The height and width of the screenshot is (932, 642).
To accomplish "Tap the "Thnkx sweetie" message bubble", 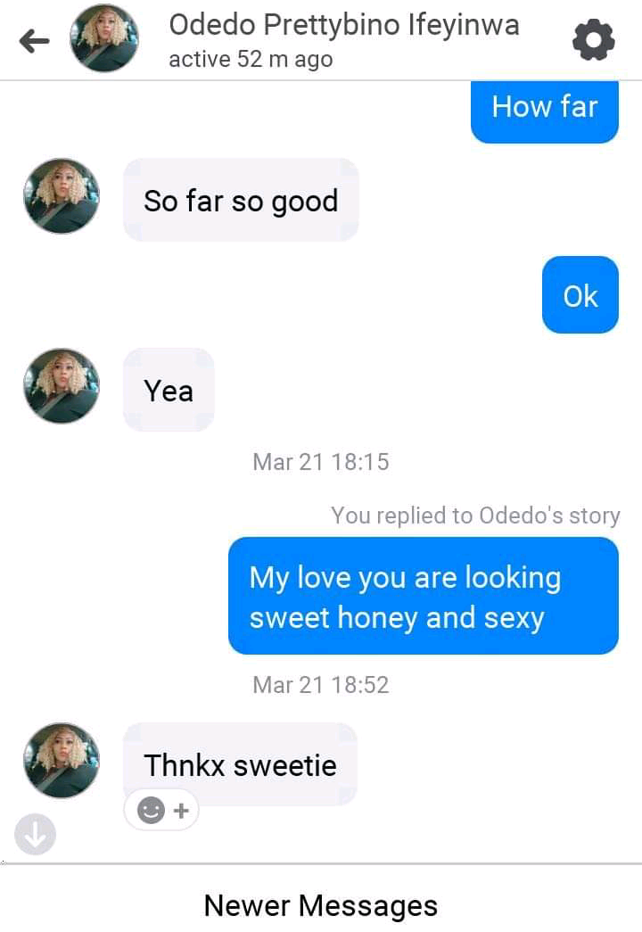I will tap(240, 763).
